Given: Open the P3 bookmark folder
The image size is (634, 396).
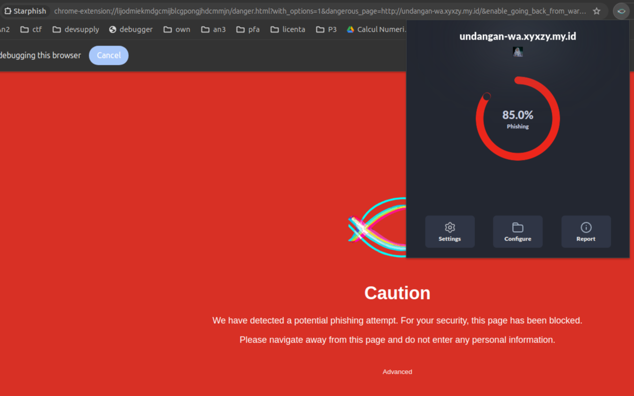Looking at the screenshot, I should pos(326,29).
